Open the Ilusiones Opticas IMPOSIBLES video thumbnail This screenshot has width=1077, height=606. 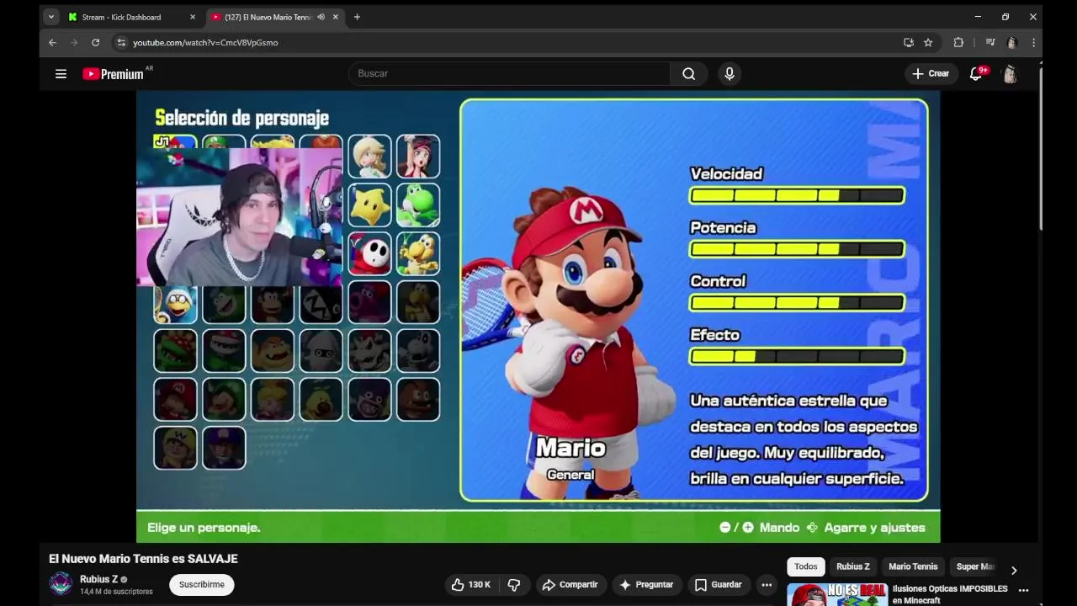[837, 594]
